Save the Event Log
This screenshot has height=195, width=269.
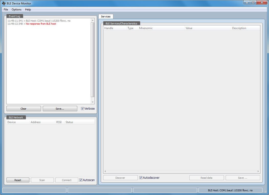tap(60, 108)
